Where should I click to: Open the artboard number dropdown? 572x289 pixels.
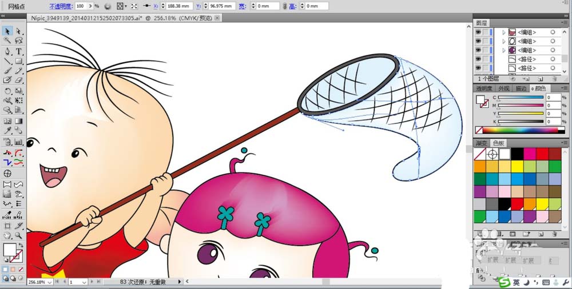[x=84, y=282]
